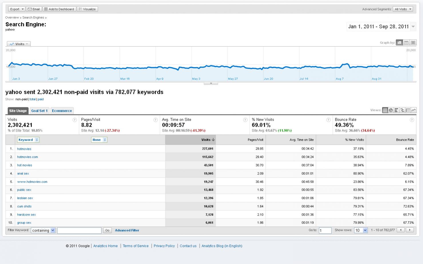Open the Export dropdown menu
Screen dimensions: 423x264
click(x=17, y=9)
